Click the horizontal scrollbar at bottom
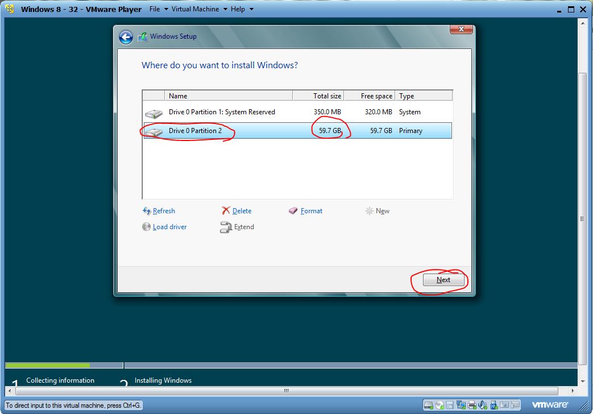The width and height of the screenshot is (593, 414). point(291,391)
